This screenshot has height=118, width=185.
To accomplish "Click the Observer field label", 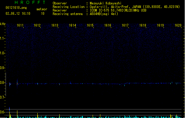I will 60,3.
